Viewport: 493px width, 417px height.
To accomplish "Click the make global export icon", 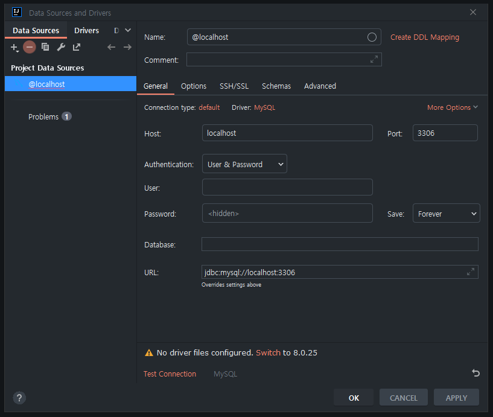I will click(x=77, y=47).
